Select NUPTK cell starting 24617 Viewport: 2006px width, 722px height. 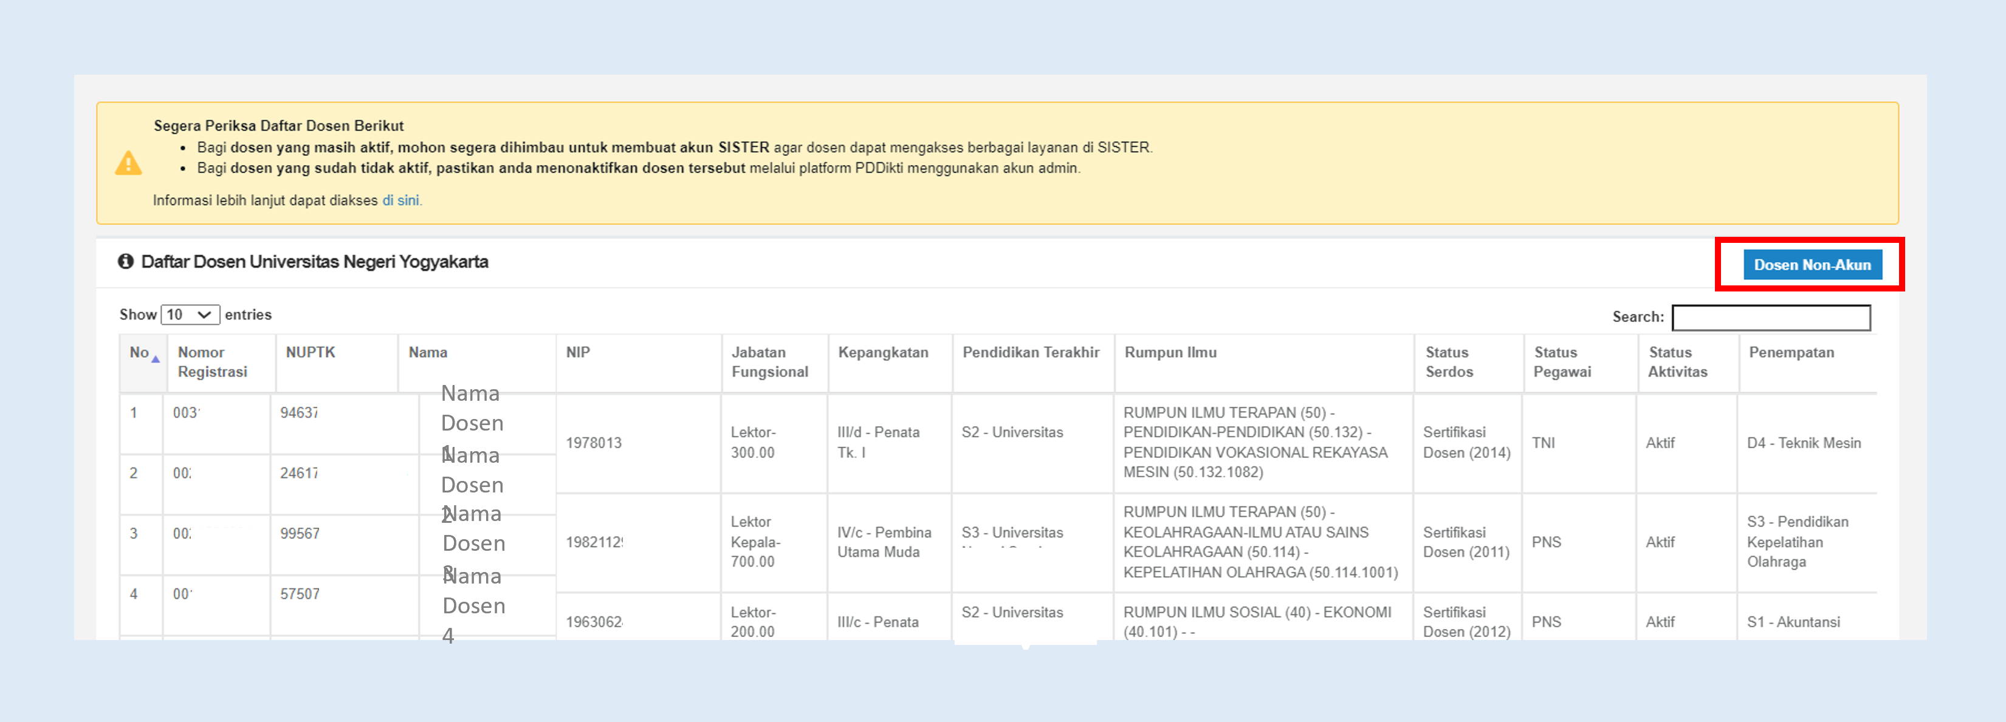pyautogui.click(x=344, y=484)
